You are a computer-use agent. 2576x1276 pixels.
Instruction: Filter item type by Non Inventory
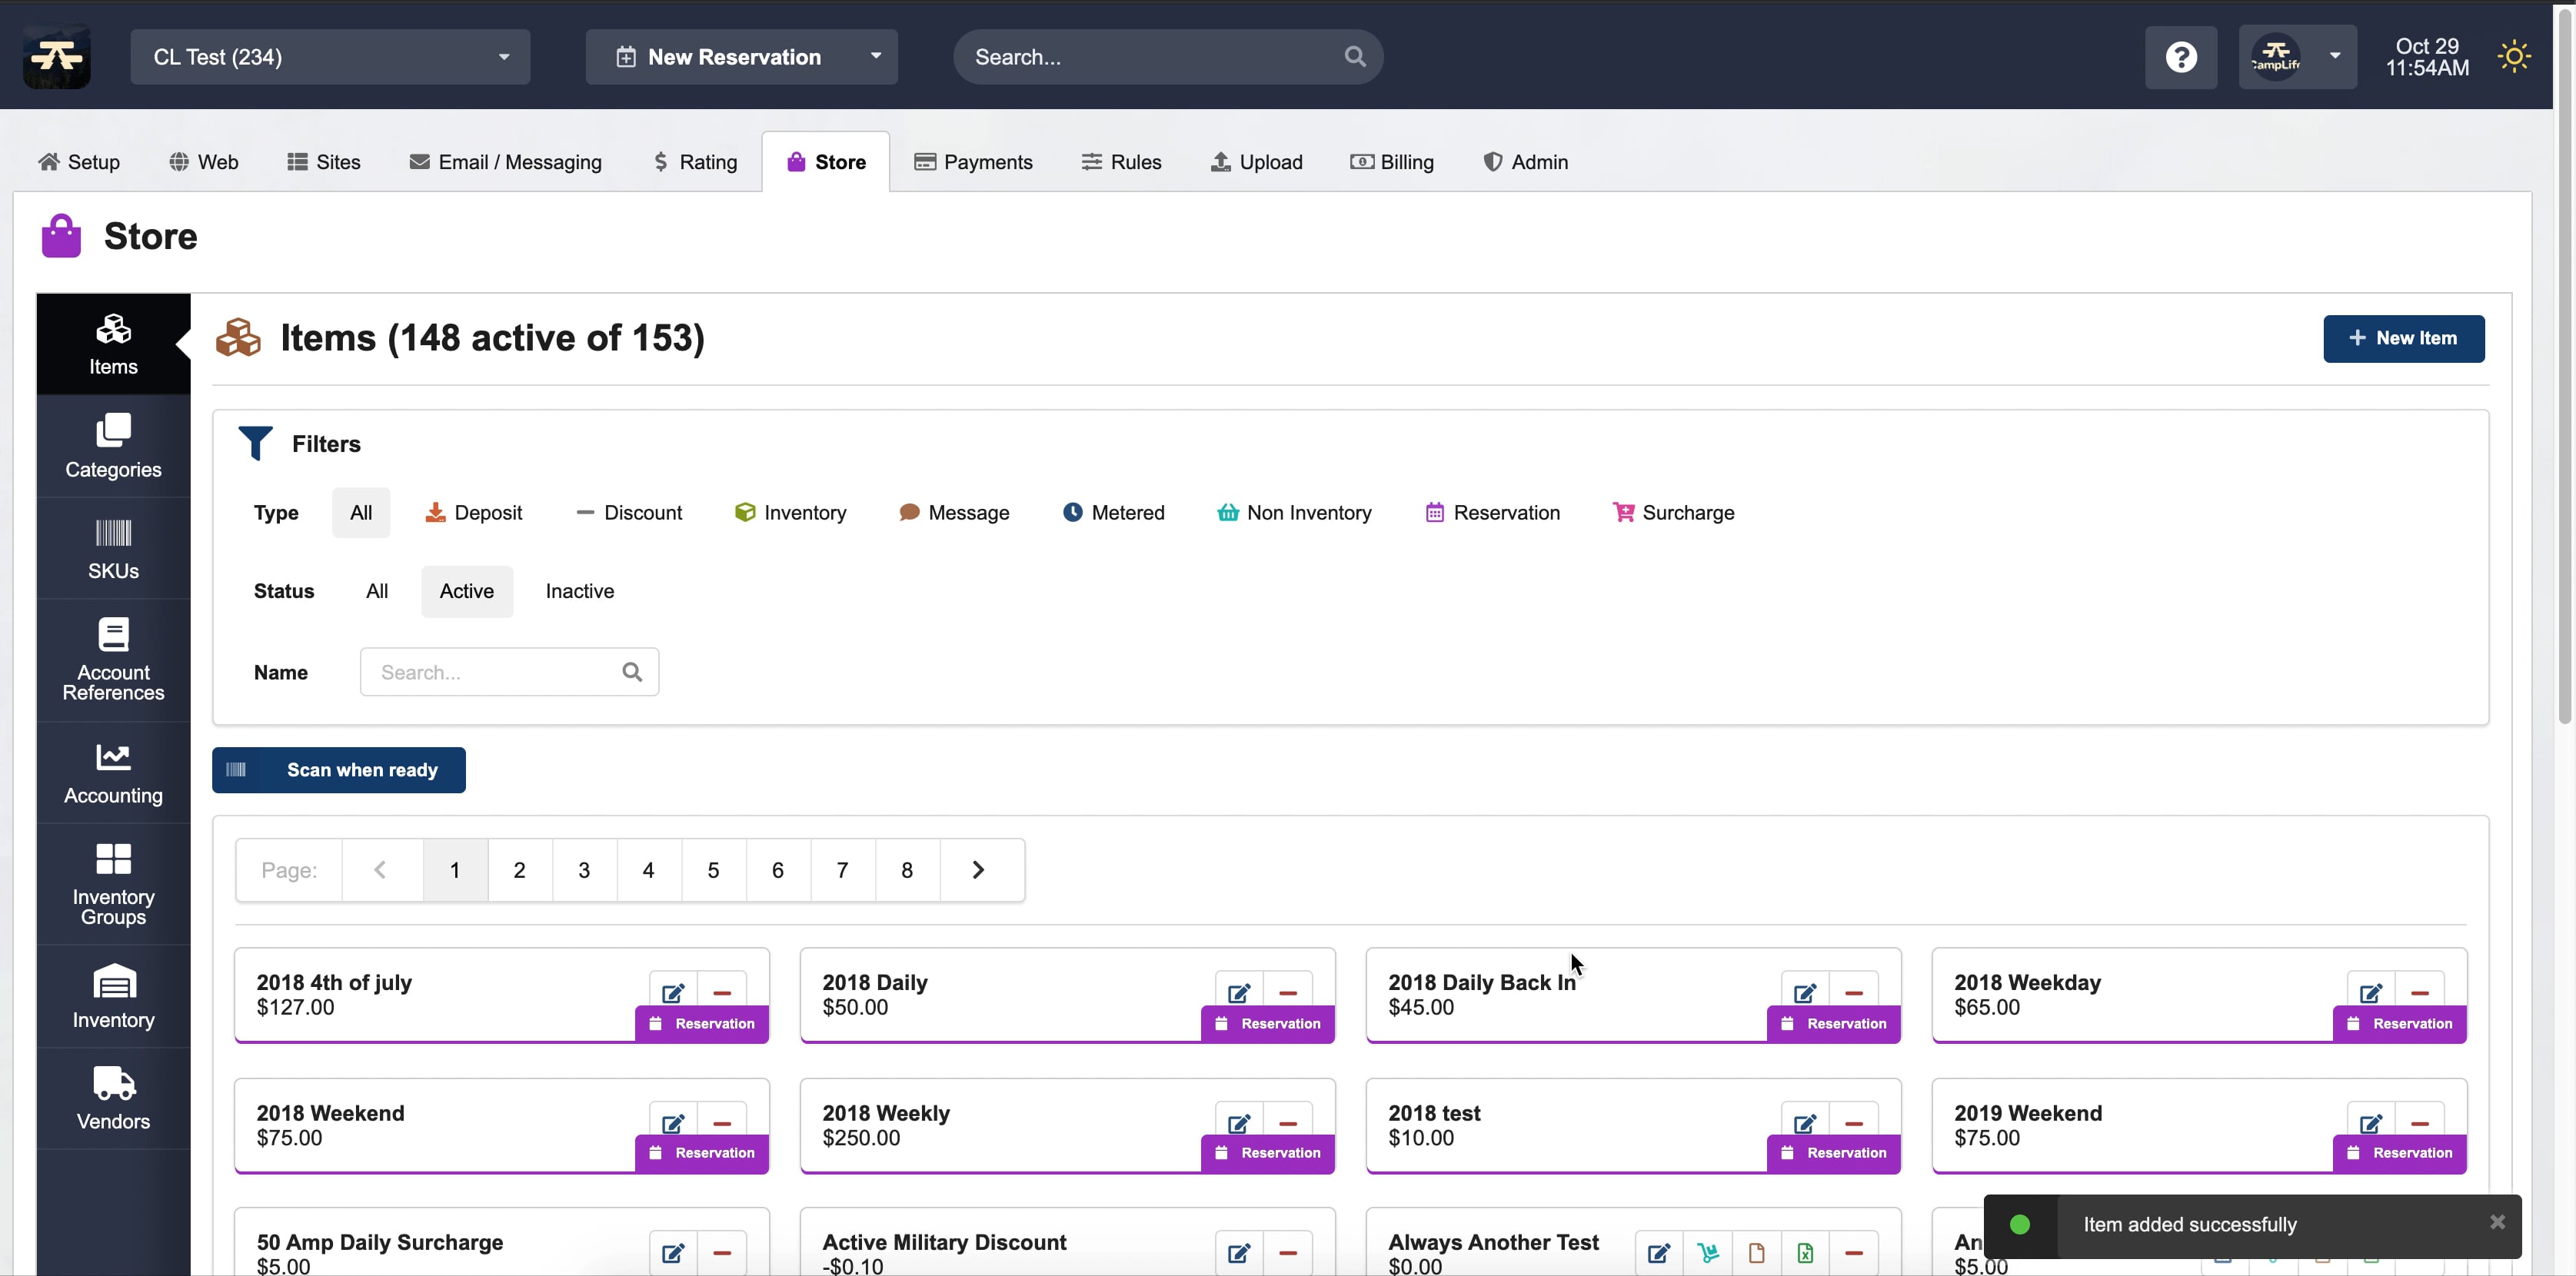1294,512
